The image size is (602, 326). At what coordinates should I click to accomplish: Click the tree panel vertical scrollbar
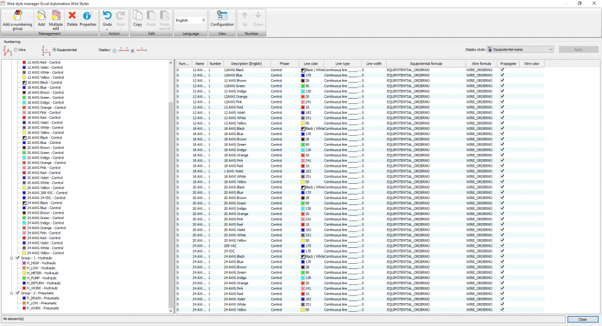[171, 186]
